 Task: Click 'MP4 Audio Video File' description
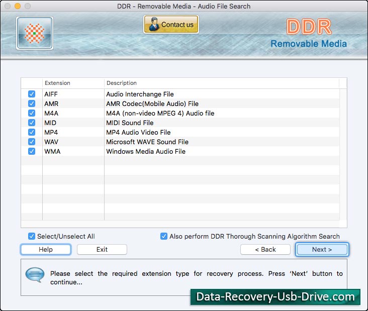[138, 132]
